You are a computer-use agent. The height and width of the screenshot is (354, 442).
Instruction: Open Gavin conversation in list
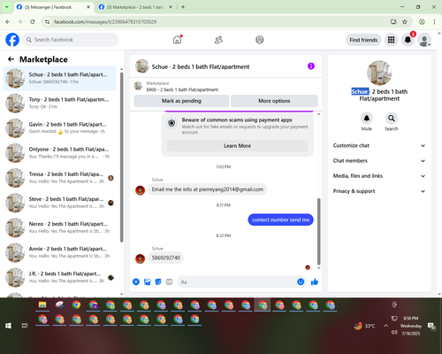tap(59, 127)
